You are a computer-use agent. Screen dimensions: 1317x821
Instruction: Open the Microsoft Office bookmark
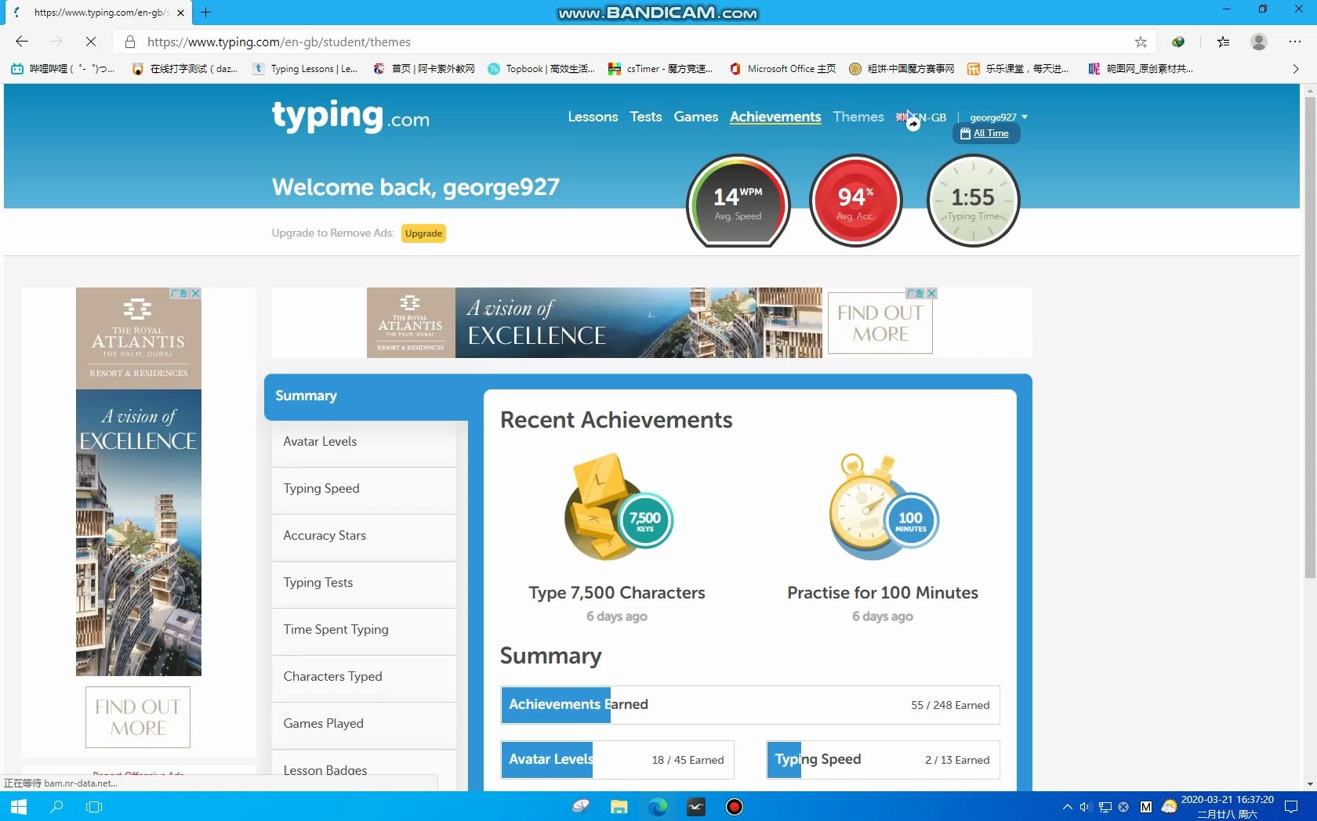[x=782, y=69]
